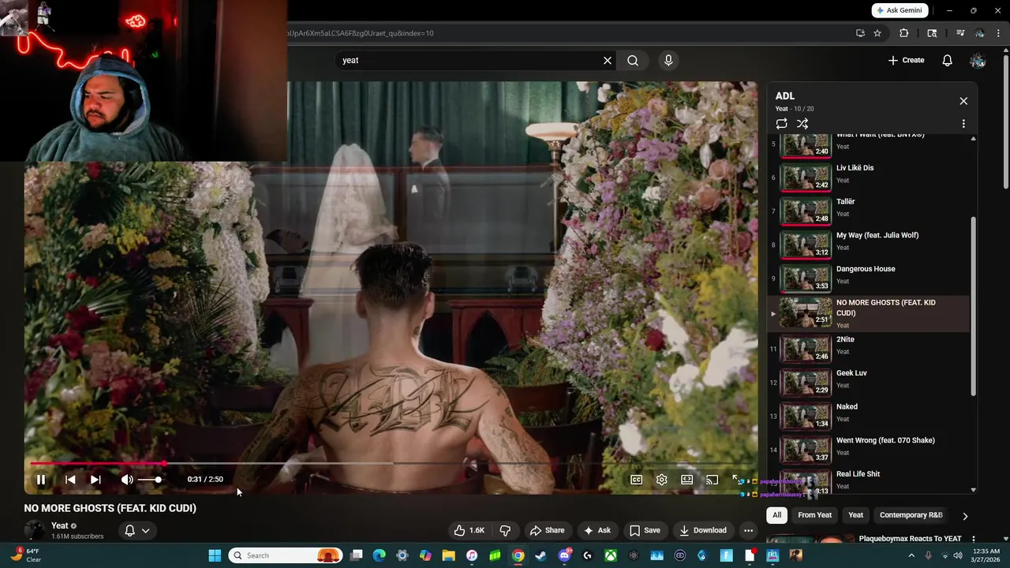Skip to the next video

click(x=95, y=479)
